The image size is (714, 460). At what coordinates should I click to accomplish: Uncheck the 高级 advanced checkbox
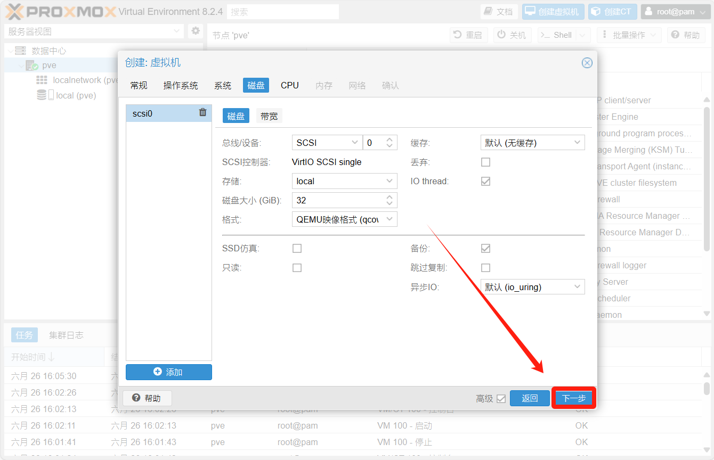coord(500,399)
